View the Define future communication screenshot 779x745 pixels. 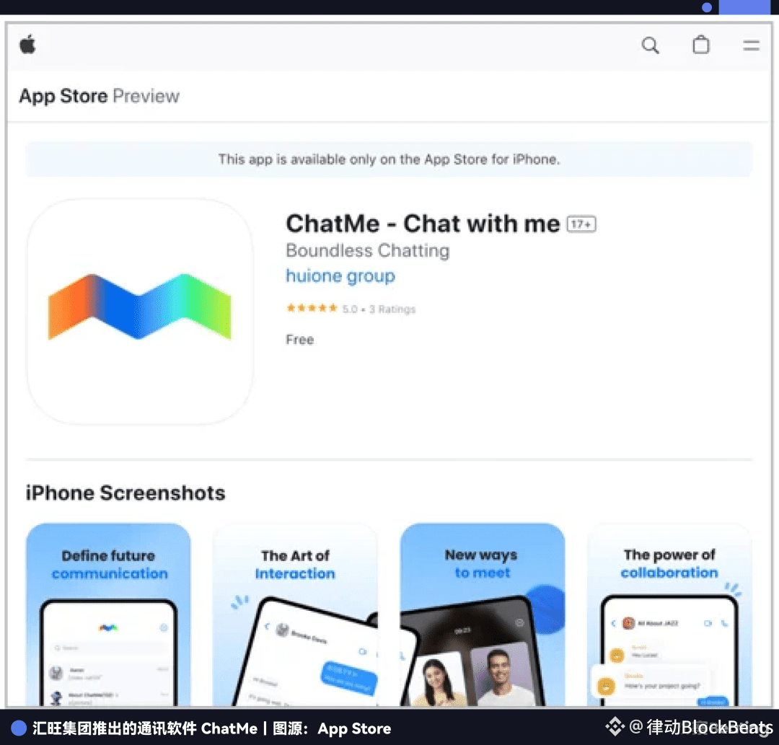click(x=108, y=614)
